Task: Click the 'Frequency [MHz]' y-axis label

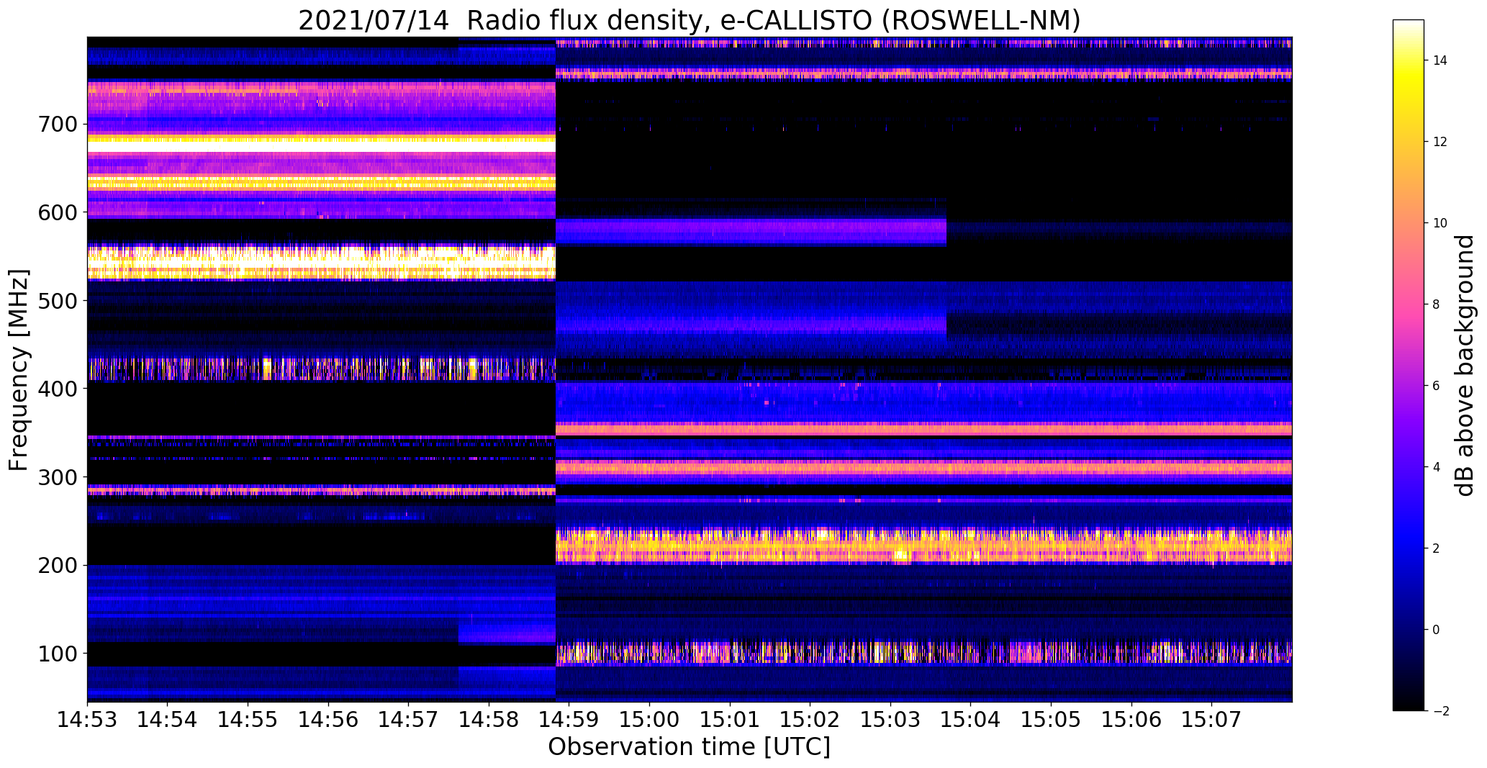Action: [19, 370]
